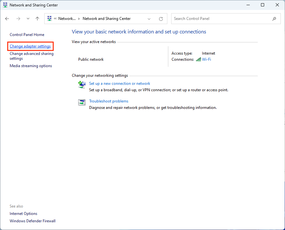Click Network and Sharing Center breadcrumb

(x=106, y=19)
